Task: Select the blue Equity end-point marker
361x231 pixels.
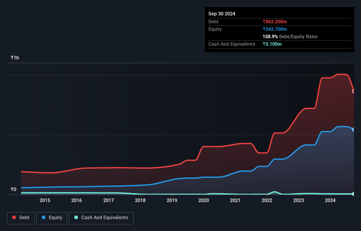Action: tap(354, 130)
